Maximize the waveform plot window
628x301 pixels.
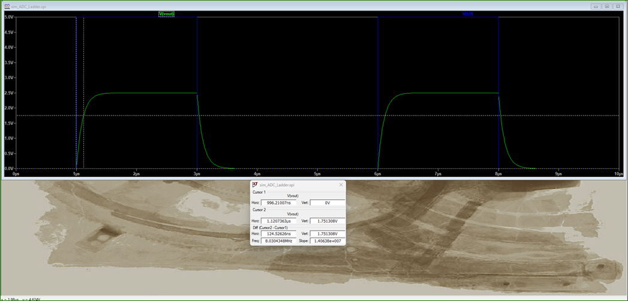(607, 7)
